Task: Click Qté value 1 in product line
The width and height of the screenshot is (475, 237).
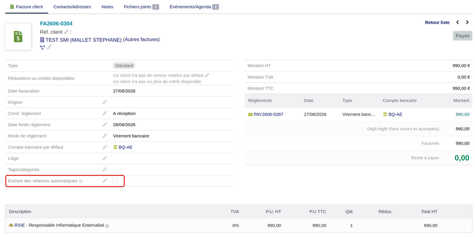Action: pos(351,225)
